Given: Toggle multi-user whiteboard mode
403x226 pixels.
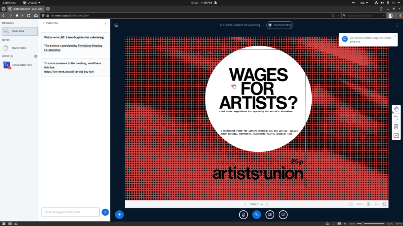Looking at the screenshot, I should pos(396,135).
